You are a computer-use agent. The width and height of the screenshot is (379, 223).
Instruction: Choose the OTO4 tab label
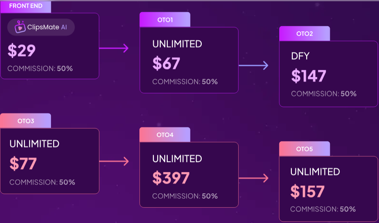pos(165,135)
